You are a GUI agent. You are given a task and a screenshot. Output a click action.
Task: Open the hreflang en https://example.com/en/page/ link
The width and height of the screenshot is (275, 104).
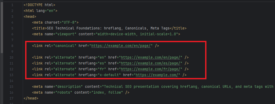[x=151, y=58]
